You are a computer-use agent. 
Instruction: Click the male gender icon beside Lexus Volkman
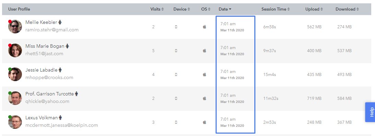[61, 118]
